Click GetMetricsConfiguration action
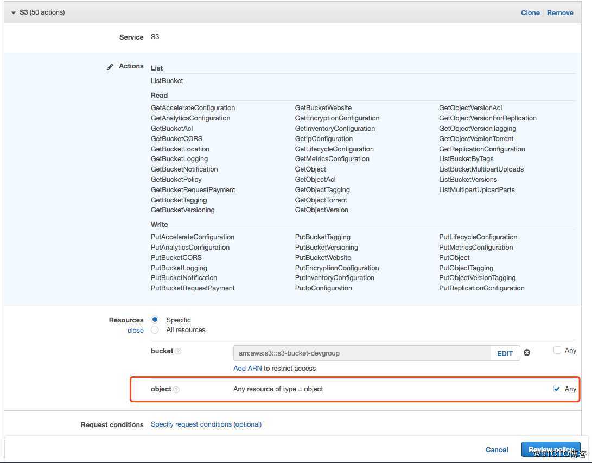Screen dimensions: 592x463 [x=332, y=159]
